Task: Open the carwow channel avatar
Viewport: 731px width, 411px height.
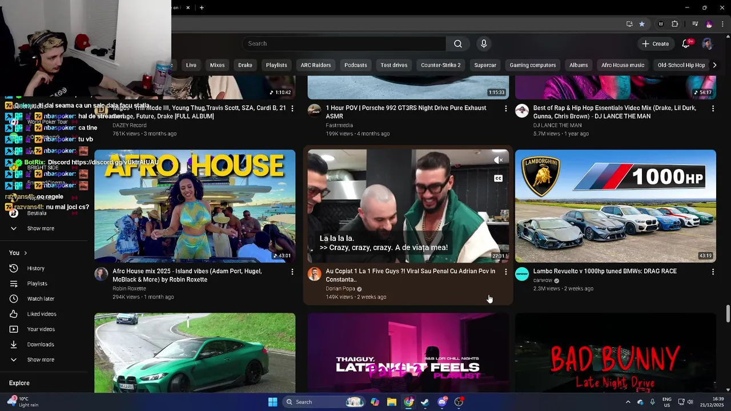Action: point(522,274)
